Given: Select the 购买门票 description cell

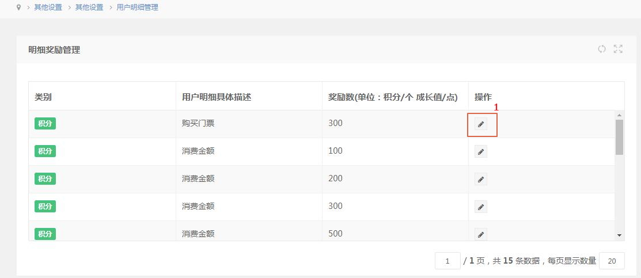Looking at the screenshot, I should click(x=249, y=124).
